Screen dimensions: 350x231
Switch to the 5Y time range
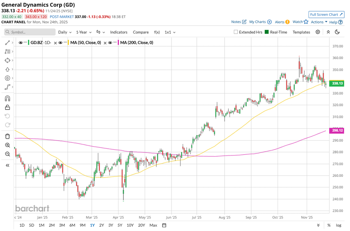120,225
